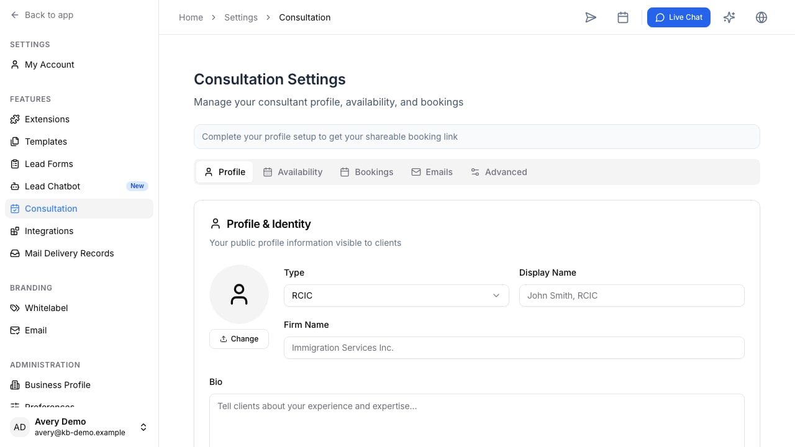Open My Account settings

(79, 65)
